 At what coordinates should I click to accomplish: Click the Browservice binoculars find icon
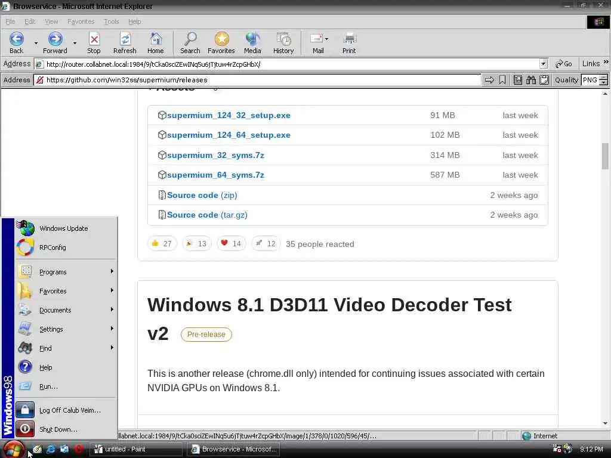click(x=531, y=80)
